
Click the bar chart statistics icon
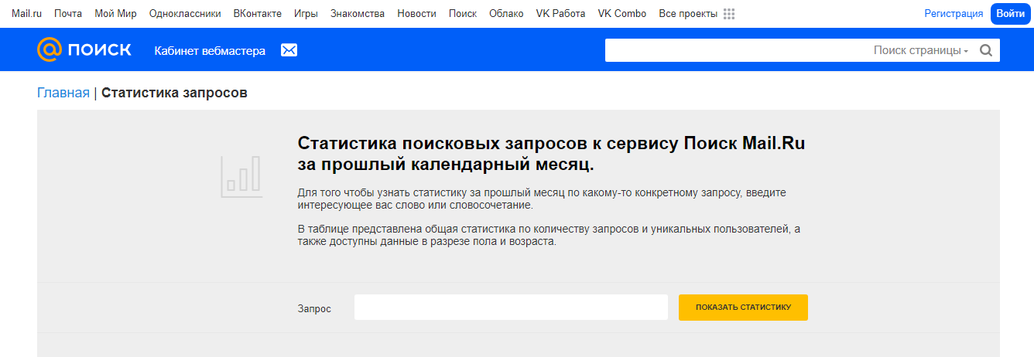(x=241, y=175)
